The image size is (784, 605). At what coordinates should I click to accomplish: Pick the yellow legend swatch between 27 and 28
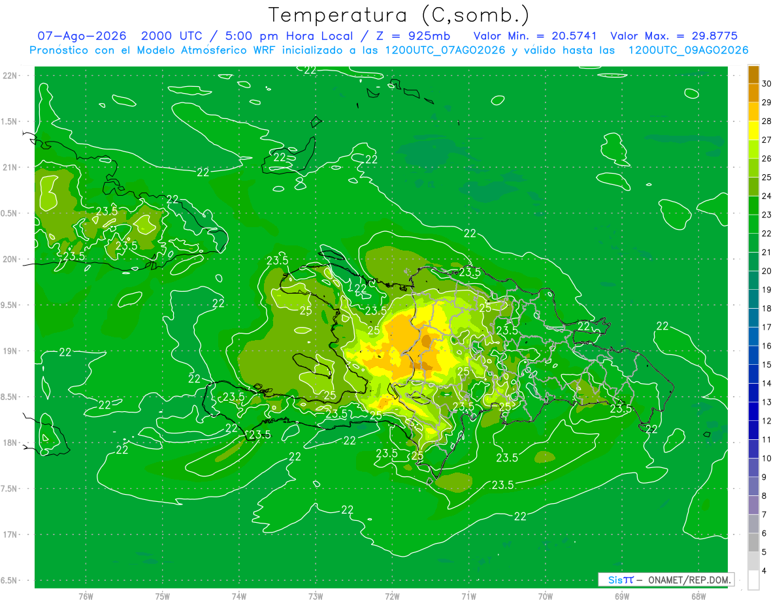click(753, 131)
